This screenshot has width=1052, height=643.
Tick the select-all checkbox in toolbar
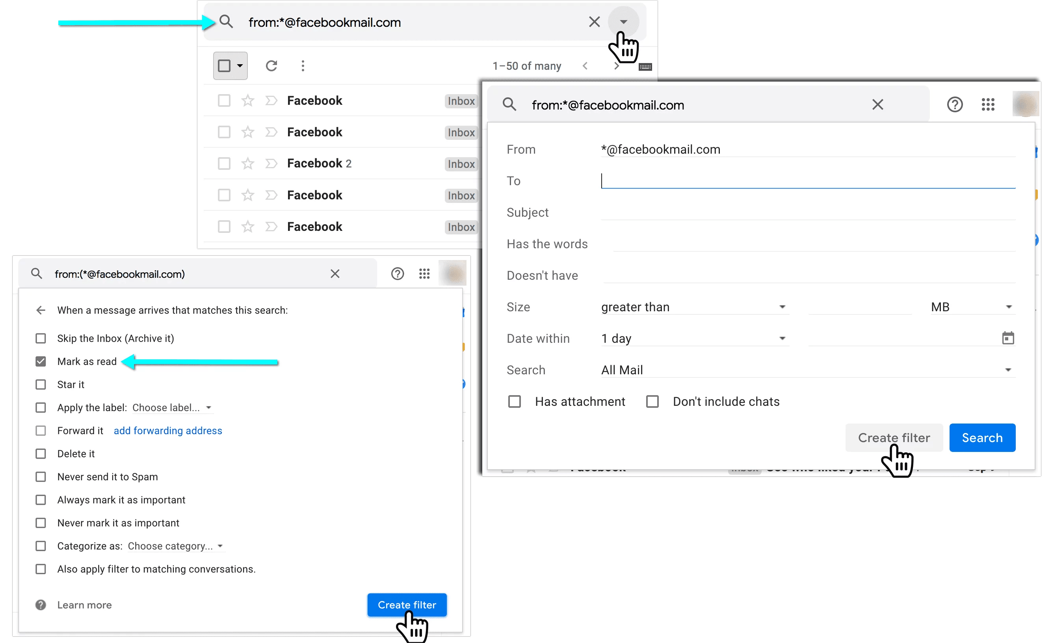(224, 66)
